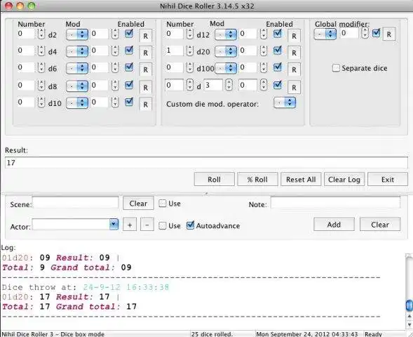
Task: Check the Actor Use checkbox
Action: (163, 226)
